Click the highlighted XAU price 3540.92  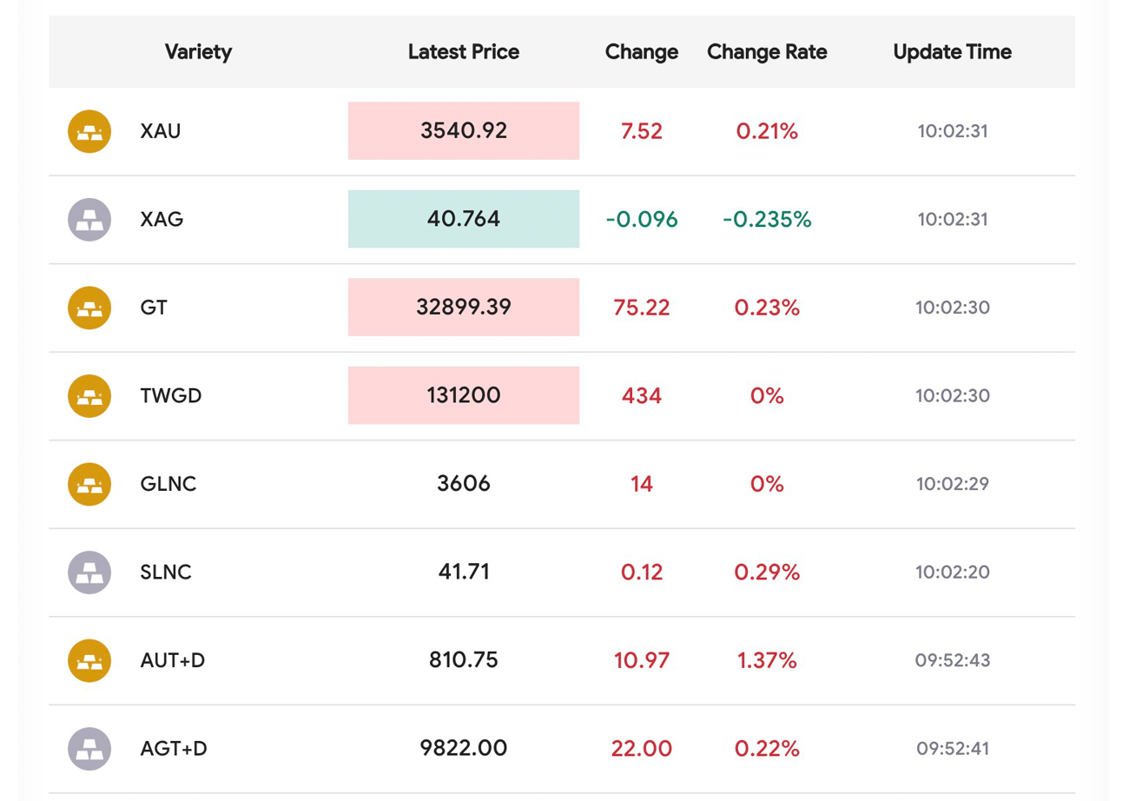point(464,131)
